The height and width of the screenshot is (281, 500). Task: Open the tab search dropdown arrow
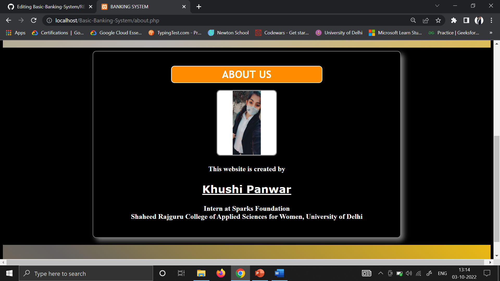click(x=437, y=5)
